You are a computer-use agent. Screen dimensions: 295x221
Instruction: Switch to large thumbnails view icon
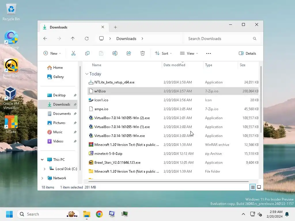[x=259, y=187]
